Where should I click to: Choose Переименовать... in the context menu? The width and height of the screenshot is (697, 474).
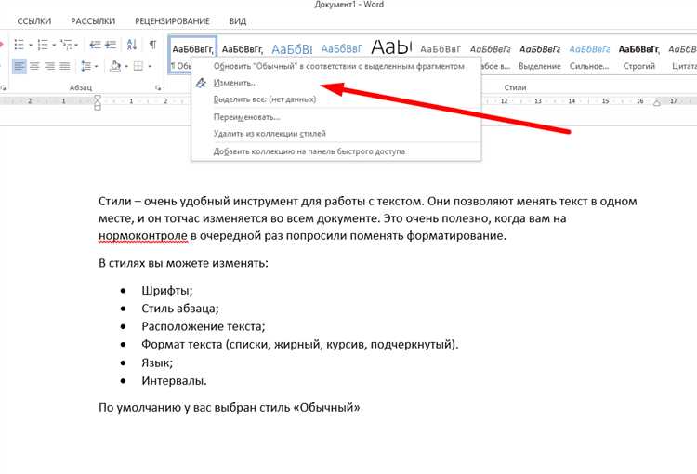click(x=336, y=117)
